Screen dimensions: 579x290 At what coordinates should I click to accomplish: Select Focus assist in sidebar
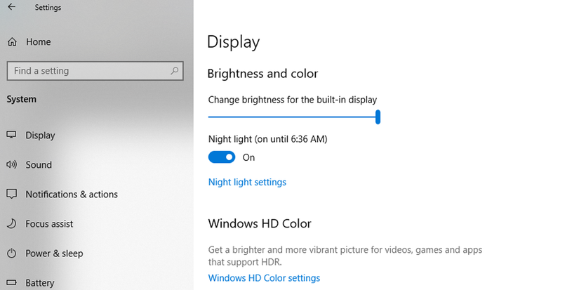click(x=49, y=224)
